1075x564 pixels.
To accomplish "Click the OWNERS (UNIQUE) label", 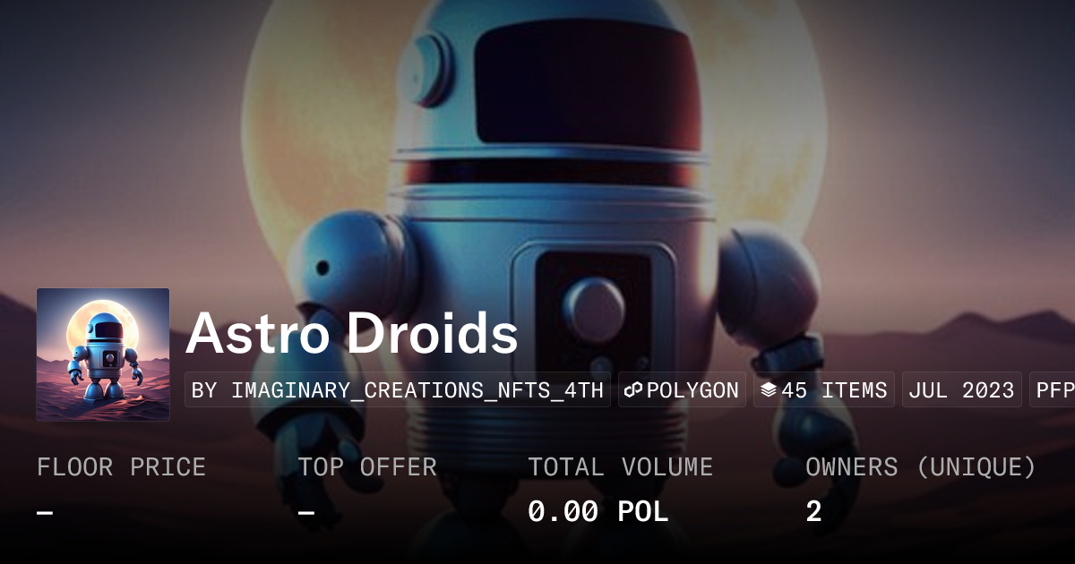I will (x=921, y=467).
